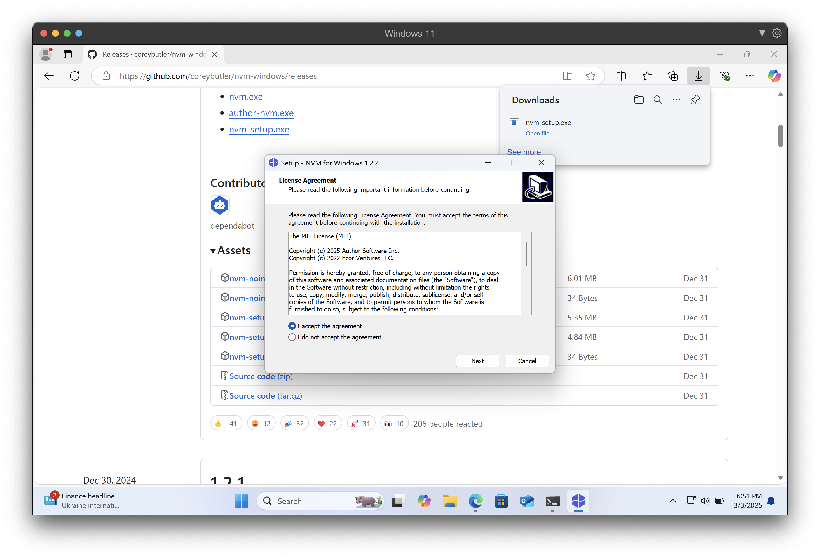The image size is (820, 558).
Task: Download Source code (zip)
Action: 261,376
